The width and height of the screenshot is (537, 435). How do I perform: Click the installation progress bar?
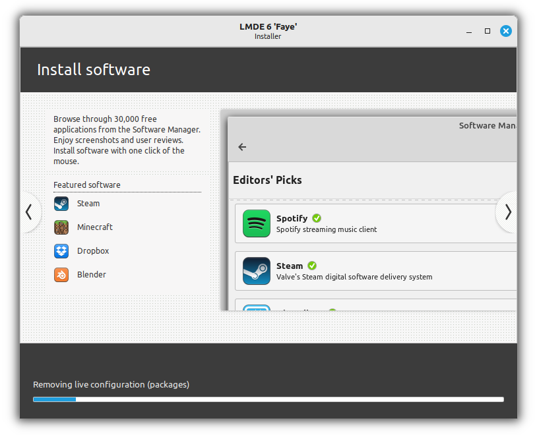[267, 399]
